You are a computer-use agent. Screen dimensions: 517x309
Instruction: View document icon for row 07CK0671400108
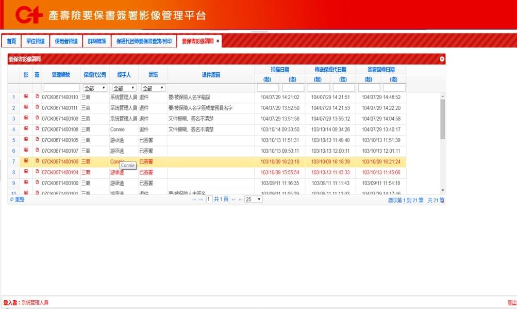click(x=37, y=128)
